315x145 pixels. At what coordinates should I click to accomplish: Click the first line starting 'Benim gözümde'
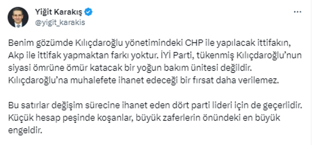(150, 44)
